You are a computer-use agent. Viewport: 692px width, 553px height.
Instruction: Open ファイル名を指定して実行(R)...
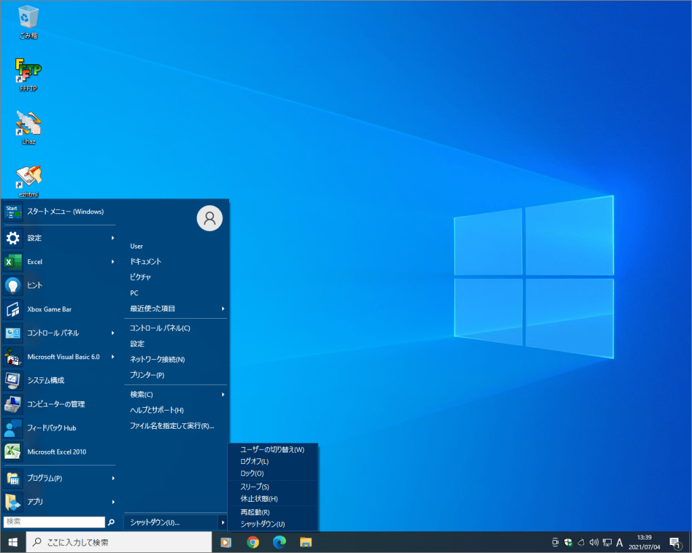tap(172, 426)
